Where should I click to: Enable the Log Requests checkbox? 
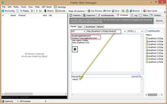tap(146, 31)
